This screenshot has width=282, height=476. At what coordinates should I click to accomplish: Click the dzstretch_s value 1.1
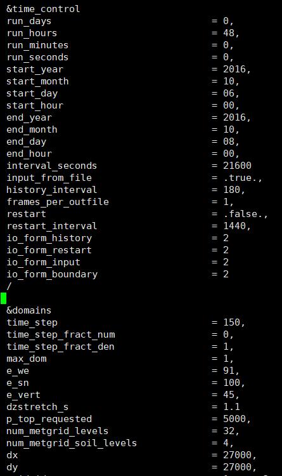pos(231,407)
